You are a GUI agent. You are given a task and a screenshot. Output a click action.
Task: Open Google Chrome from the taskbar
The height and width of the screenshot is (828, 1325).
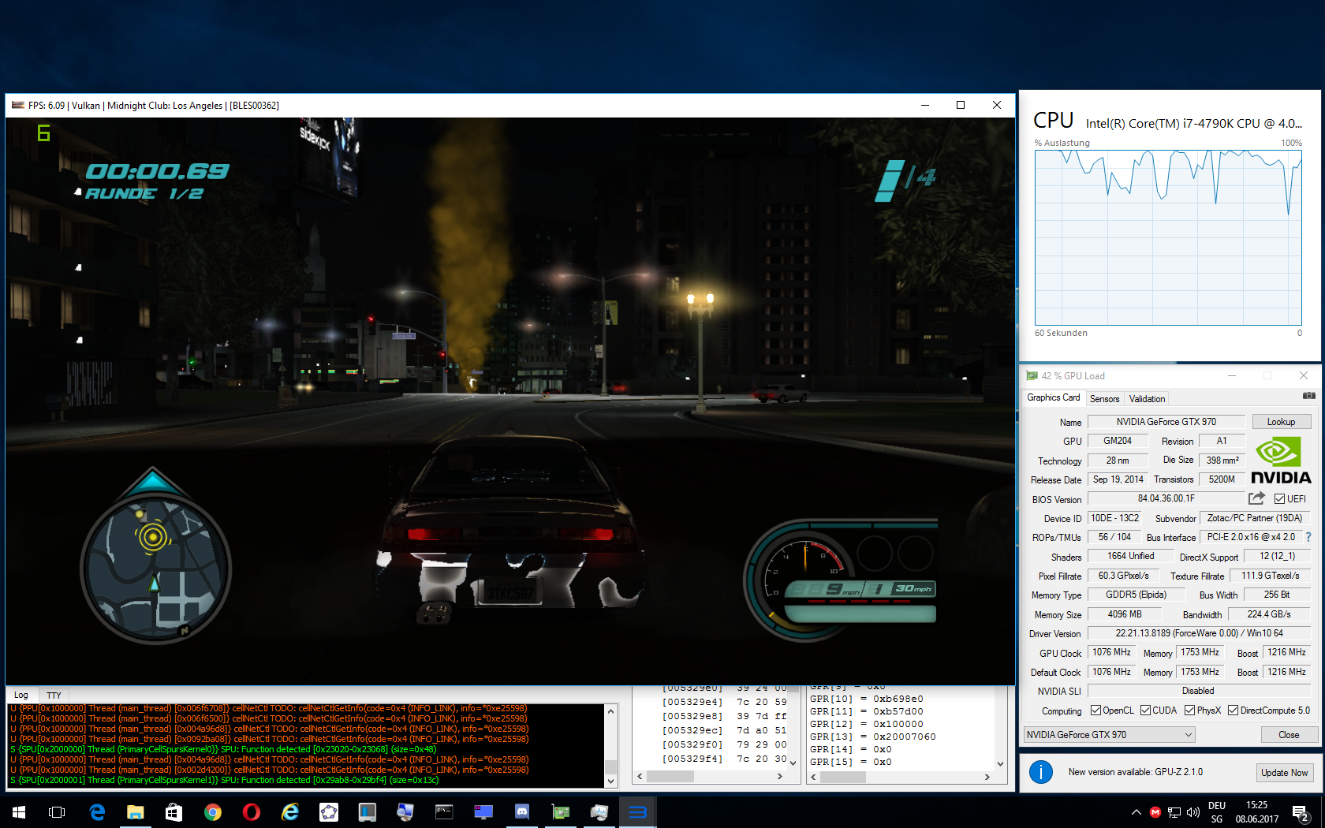pos(212,811)
